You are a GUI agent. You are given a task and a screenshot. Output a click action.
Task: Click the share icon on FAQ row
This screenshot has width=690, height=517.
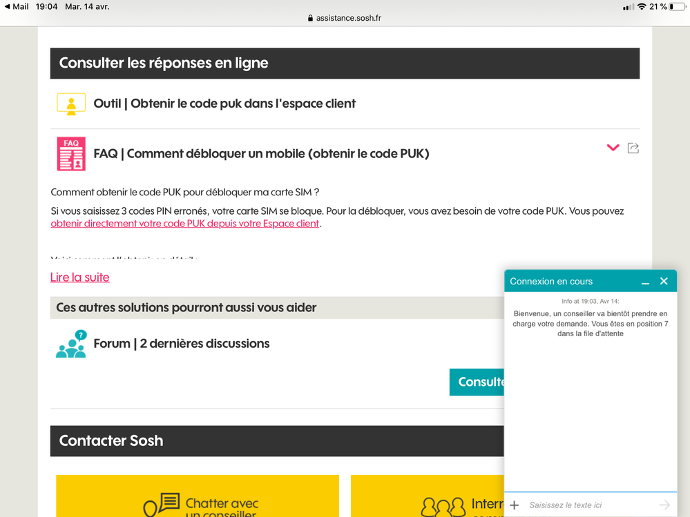(x=633, y=148)
